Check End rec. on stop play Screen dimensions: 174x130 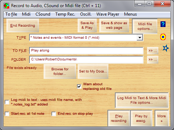pos(54,114)
